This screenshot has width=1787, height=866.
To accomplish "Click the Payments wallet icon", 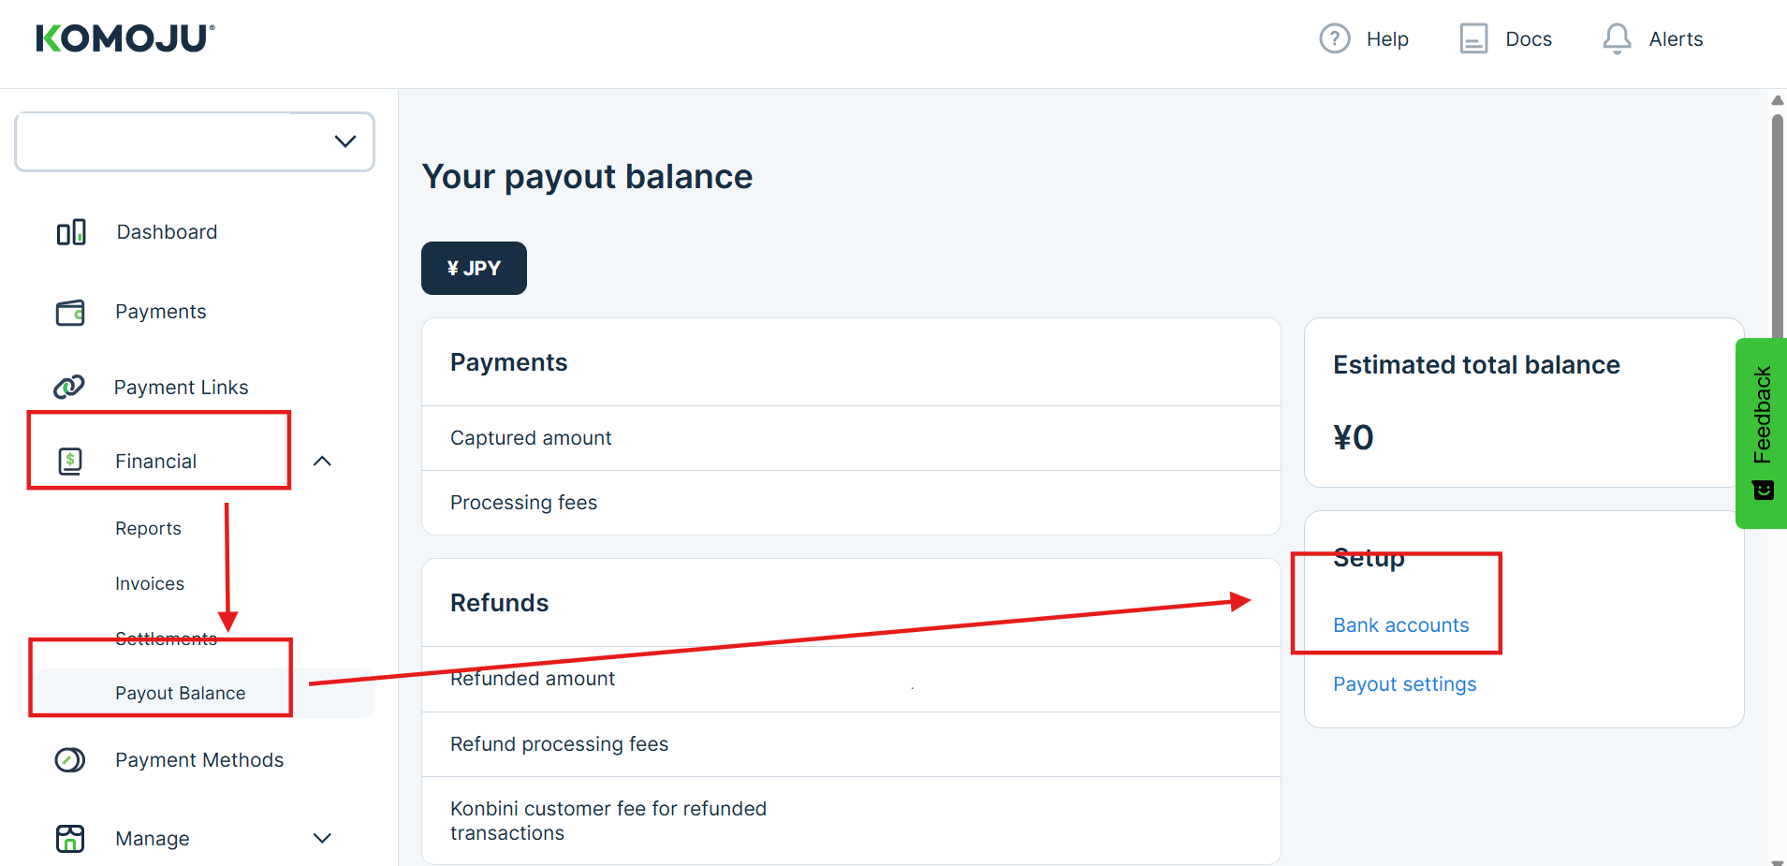I will point(70,312).
